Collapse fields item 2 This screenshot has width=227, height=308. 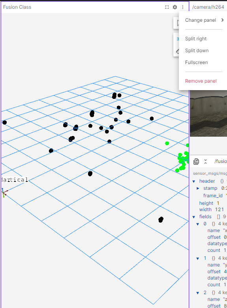pyautogui.click(x=198, y=293)
